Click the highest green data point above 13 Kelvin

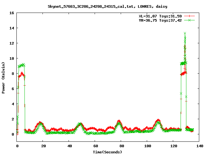(185, 33)
